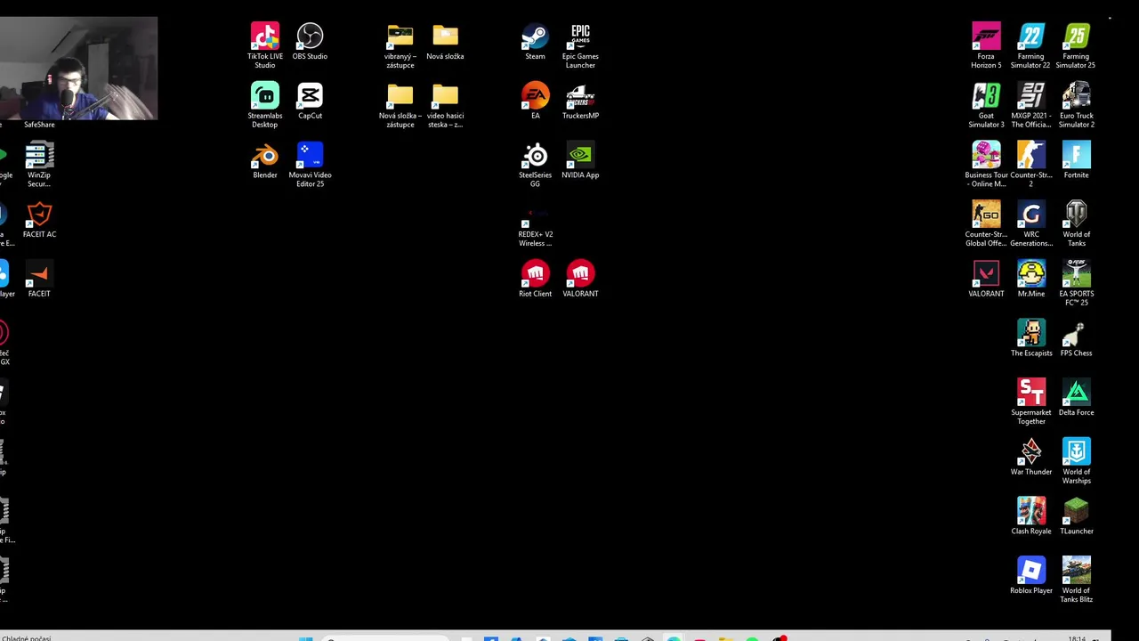Viewport: 1139px width, 641px height.
Task: Launch the TLauncher Minecraft icon
Action: (1076, 512)
